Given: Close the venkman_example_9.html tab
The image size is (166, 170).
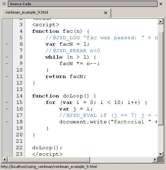Looking at the screenshot, I should click(106, 13).
